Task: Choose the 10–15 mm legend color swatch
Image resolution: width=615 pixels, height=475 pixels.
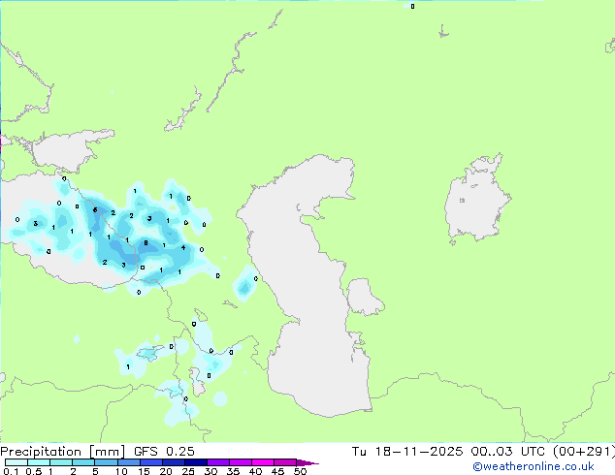Action: [x=128, y=462]
